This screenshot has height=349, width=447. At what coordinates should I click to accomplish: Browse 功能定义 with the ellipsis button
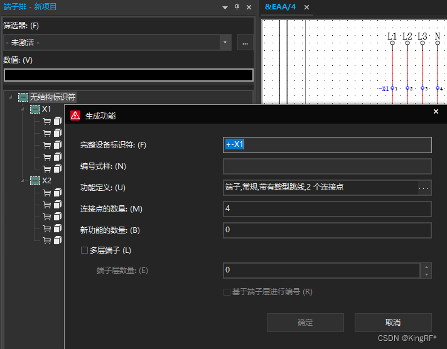coord(424,188)
